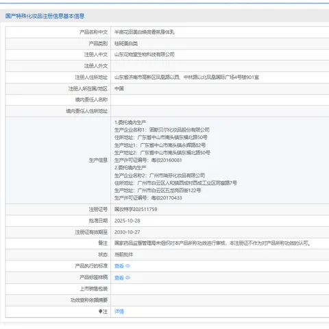Viewport: 329px width, 329px height.
Task: Select 生产企业名称2 广州市瑞芬化妆品有限公司 line
Action: tap(160, 175)
